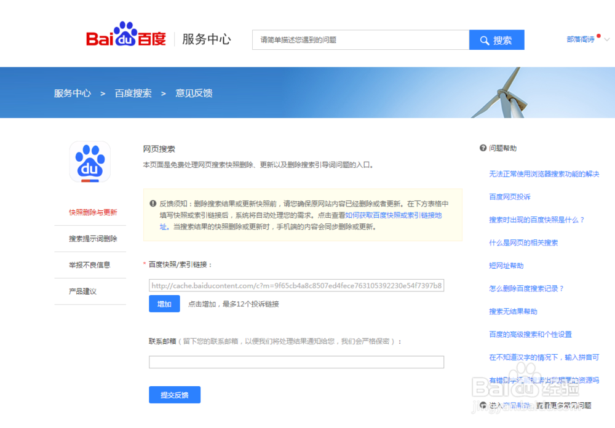Click the question-mark icon beside 问题帮助
This screenshot has height=428, width=615.
coord(482,148)
